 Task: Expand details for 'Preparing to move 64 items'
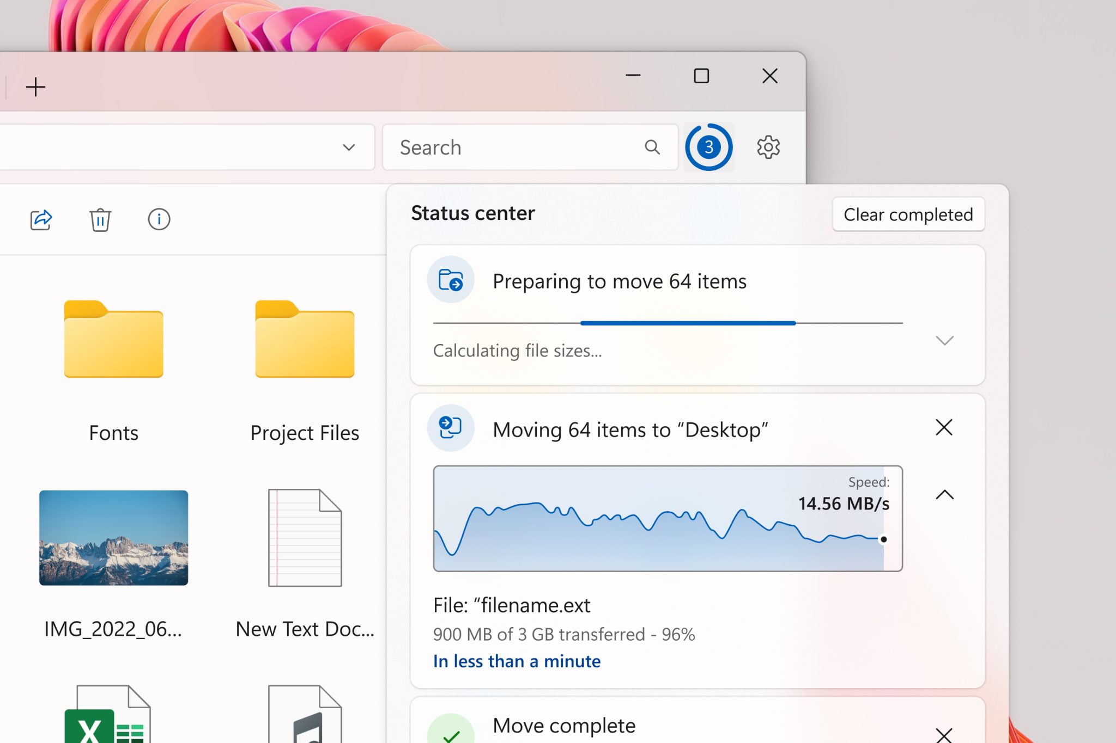(944, 340)
